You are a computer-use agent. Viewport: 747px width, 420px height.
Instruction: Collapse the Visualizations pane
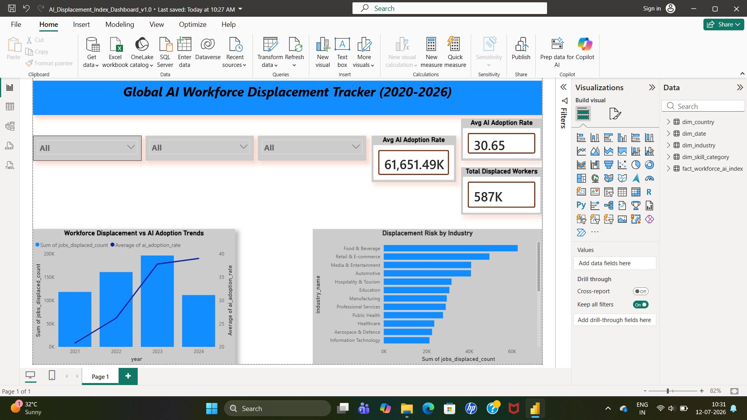[x=652, y=87]
